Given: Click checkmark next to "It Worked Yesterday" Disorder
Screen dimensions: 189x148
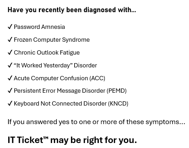Looking at the screenshot, I should coord(10,65).
